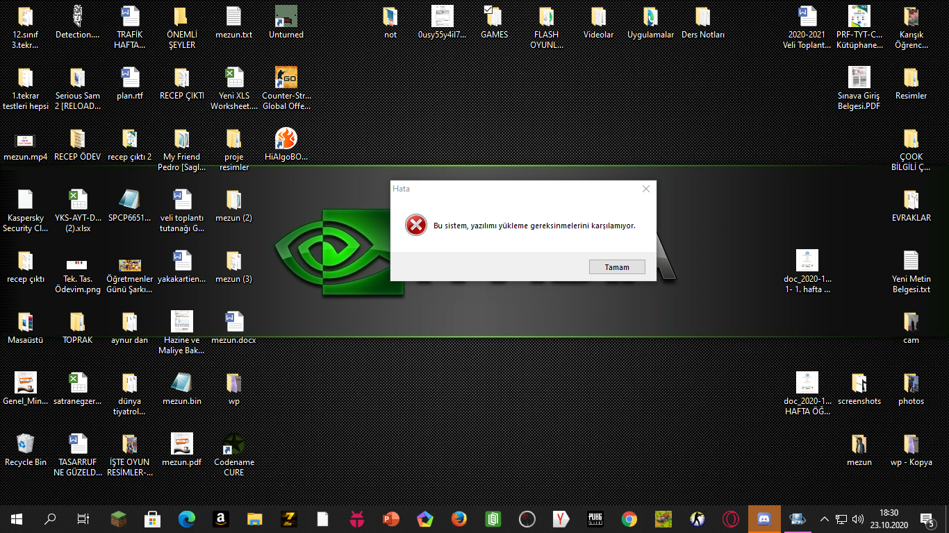Image resolution: width=949 pixels, height=533 pixels.
Task: Open the clock showing 18:30
Action: (889, 518)
